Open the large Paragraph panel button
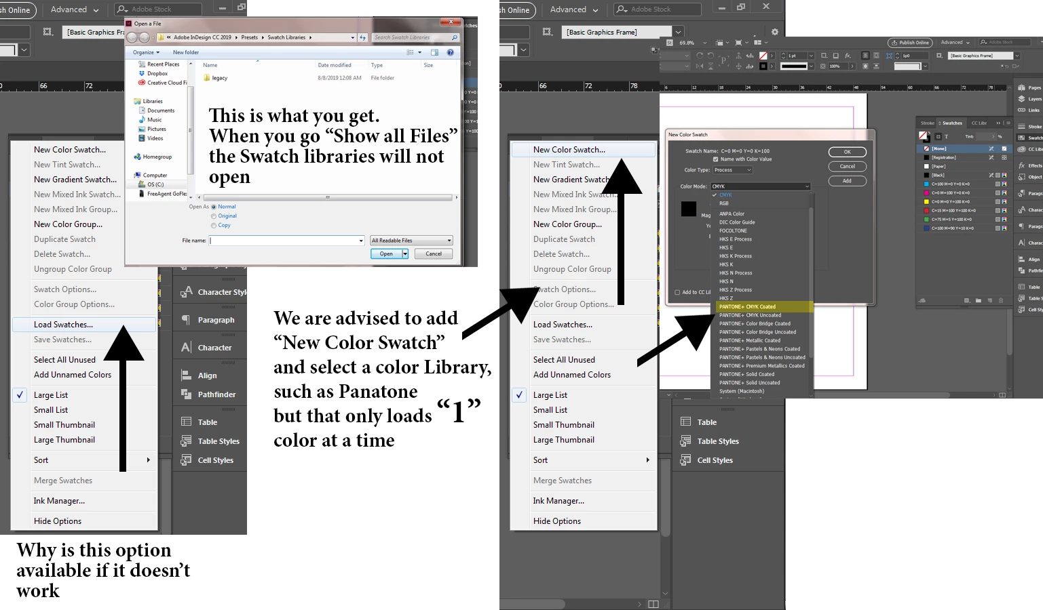Screen dimensions: 1043x610 (x=209, y=320)
